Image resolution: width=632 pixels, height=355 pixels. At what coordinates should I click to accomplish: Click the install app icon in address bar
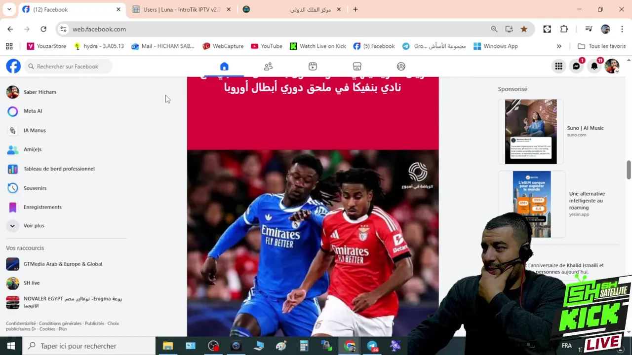click(x=509, y=29)
